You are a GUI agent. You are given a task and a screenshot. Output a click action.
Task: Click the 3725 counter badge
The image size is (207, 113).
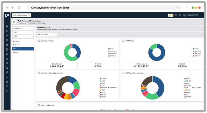[x=171, y=15]
